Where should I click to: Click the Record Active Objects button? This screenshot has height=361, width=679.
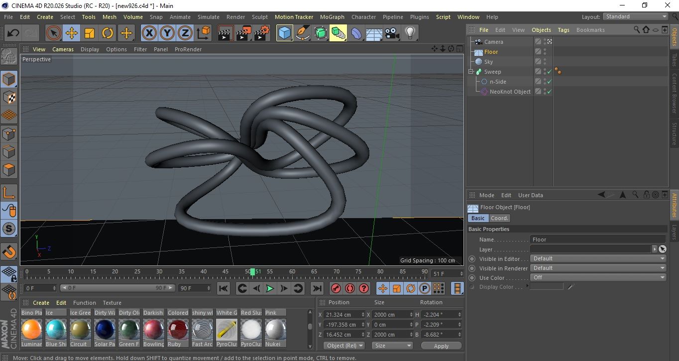click(x=336, y=288)
